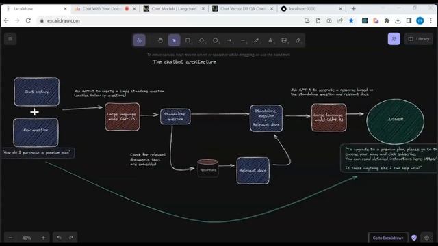Select the Arrow tool

tap(229, 40)
